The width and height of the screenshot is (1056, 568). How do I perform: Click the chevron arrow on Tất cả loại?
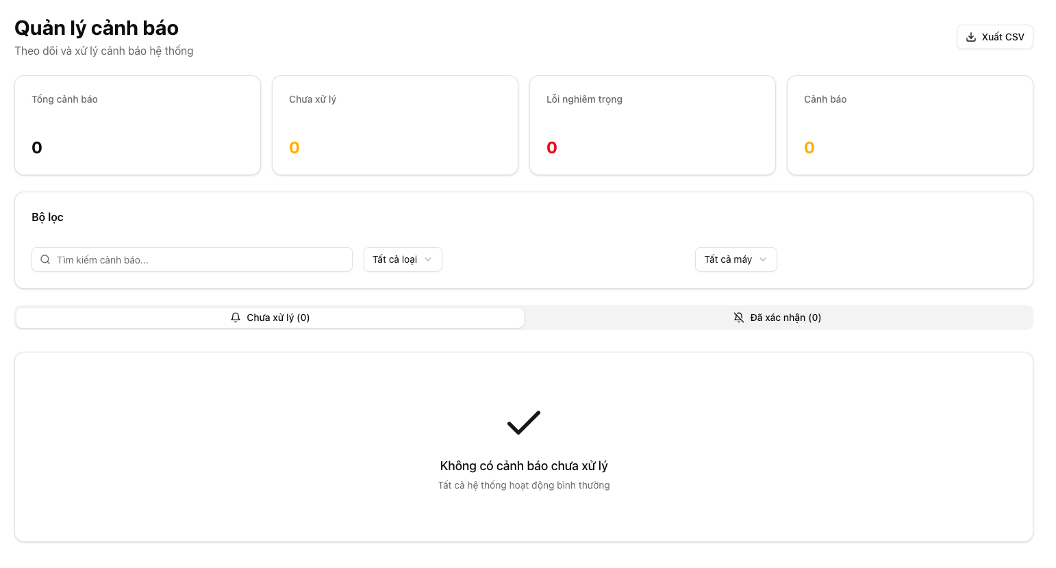click(428, 259)
